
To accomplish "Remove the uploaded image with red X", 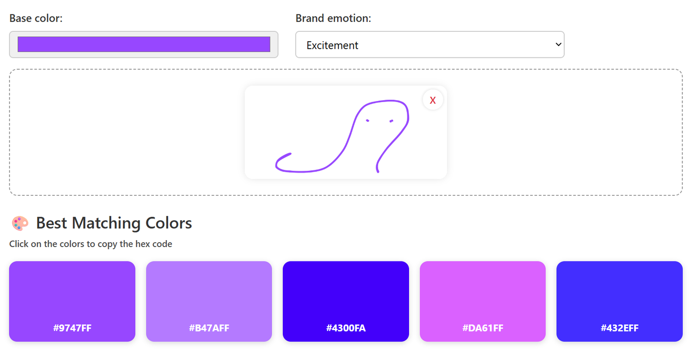I will (x=433, y=100).
